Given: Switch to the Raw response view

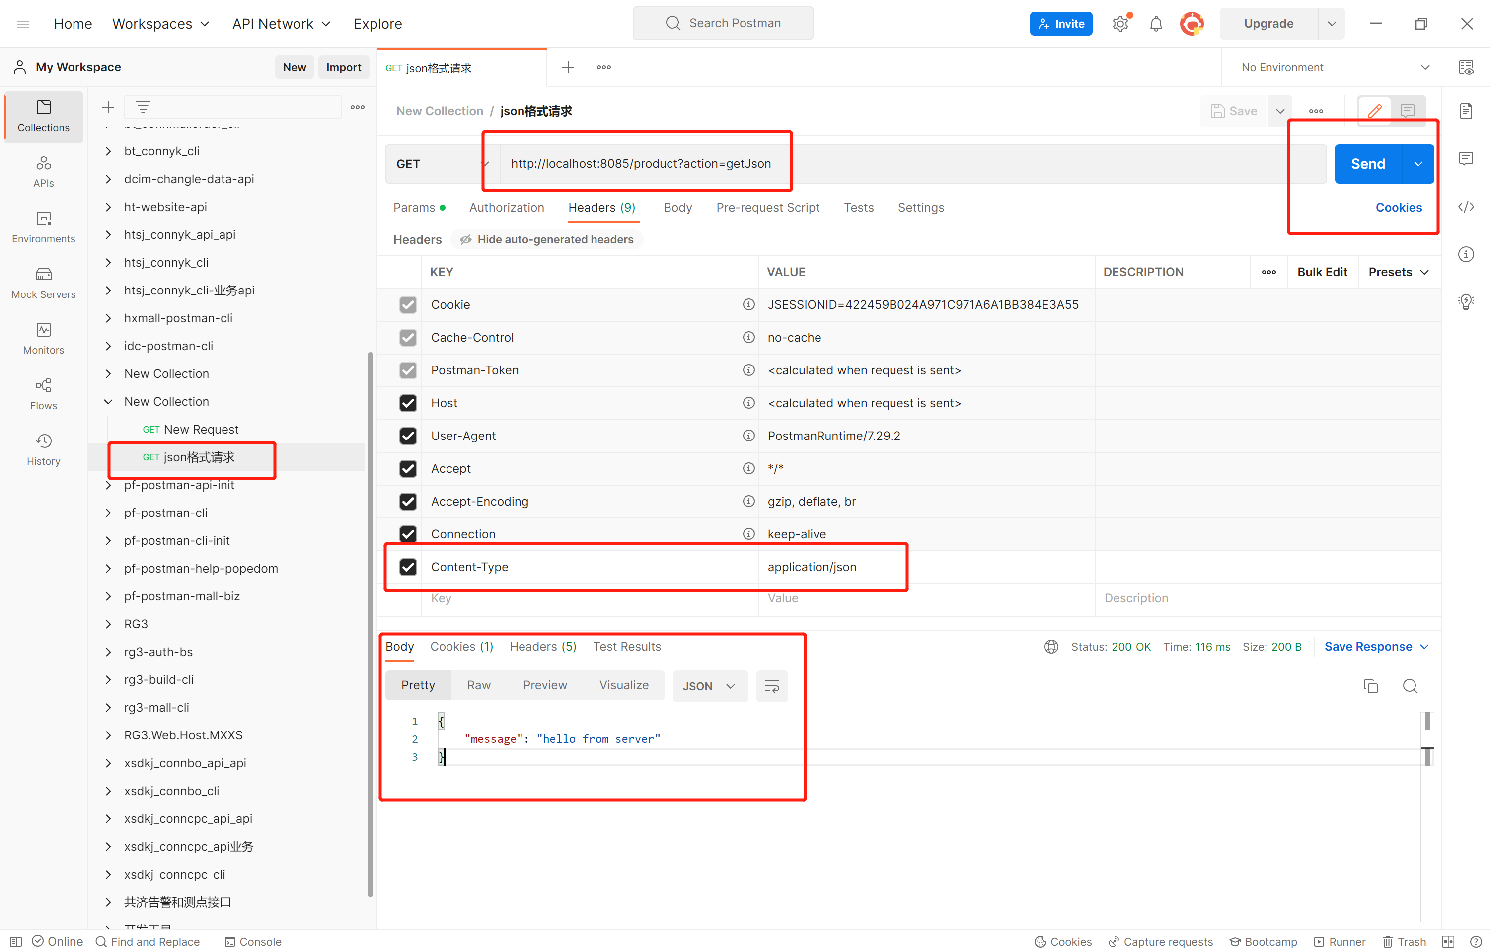Looking at the screenshot, I should (478, 685).
